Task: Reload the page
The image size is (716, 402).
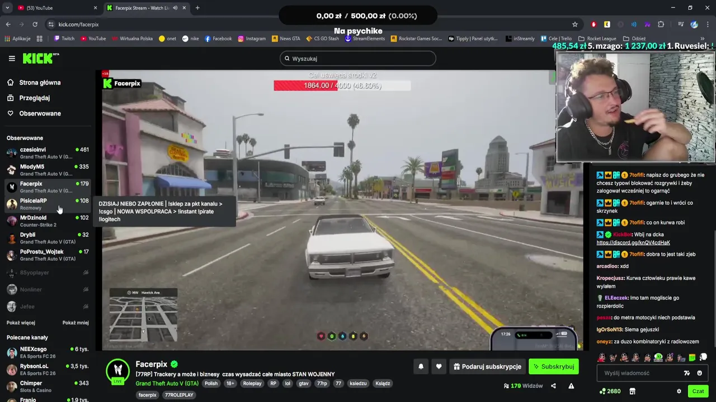Action: coord(35,25)
